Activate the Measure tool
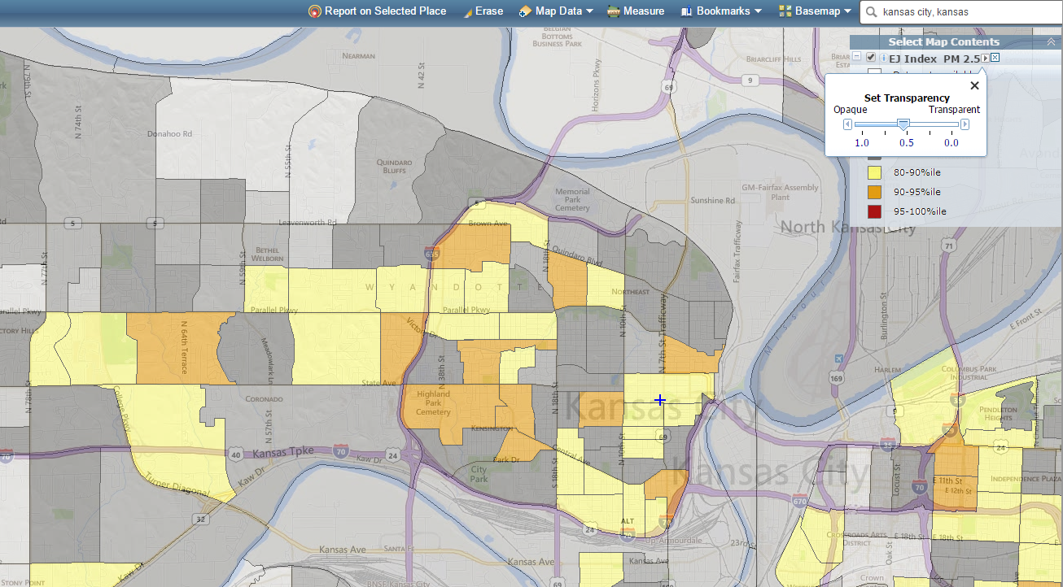1063x587 pixels. tap(636, 11)
